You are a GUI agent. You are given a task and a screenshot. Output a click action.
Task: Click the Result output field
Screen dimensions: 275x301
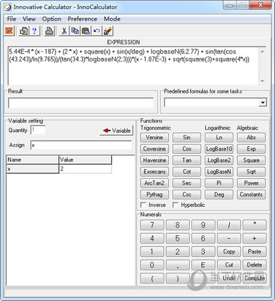pyautogui.click(x=81, y=103)
